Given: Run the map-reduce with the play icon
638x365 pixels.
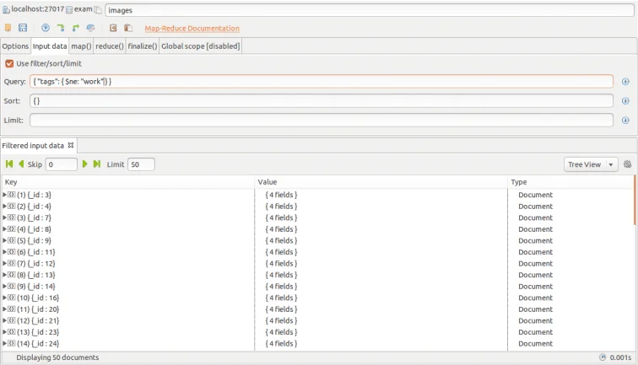Looking at the screenshot, I should tap(46, 28).
